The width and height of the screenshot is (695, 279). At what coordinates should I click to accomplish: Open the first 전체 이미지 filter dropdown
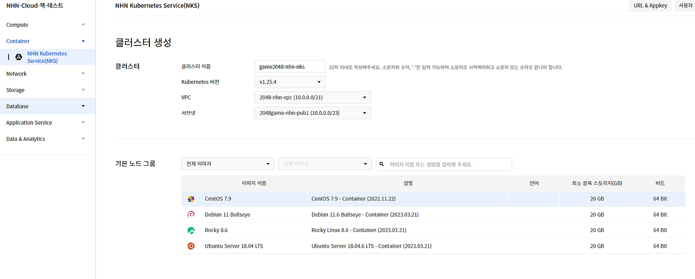[228, 164]
